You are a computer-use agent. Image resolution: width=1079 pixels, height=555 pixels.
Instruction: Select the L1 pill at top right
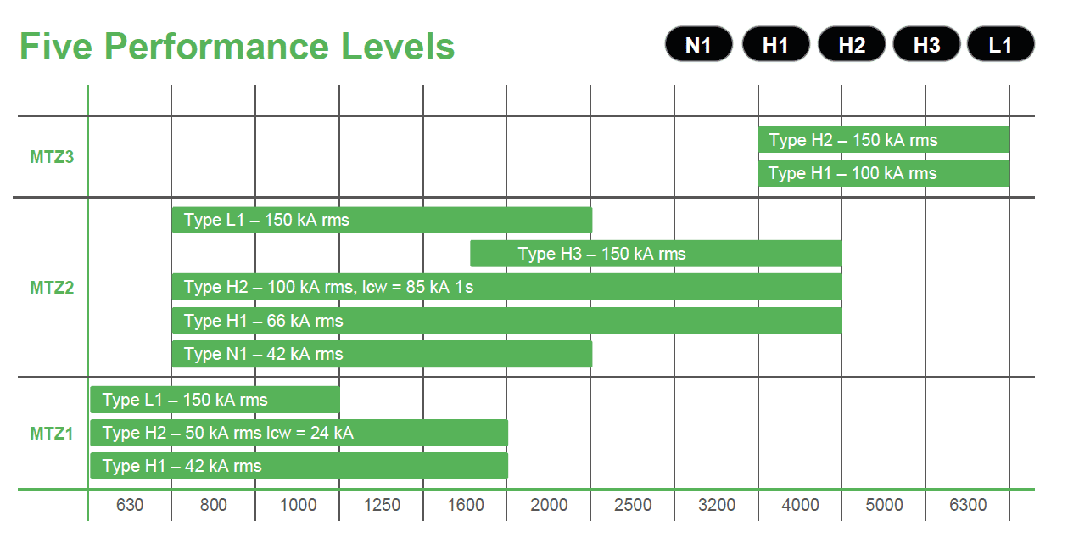(x=1000, y=44)
